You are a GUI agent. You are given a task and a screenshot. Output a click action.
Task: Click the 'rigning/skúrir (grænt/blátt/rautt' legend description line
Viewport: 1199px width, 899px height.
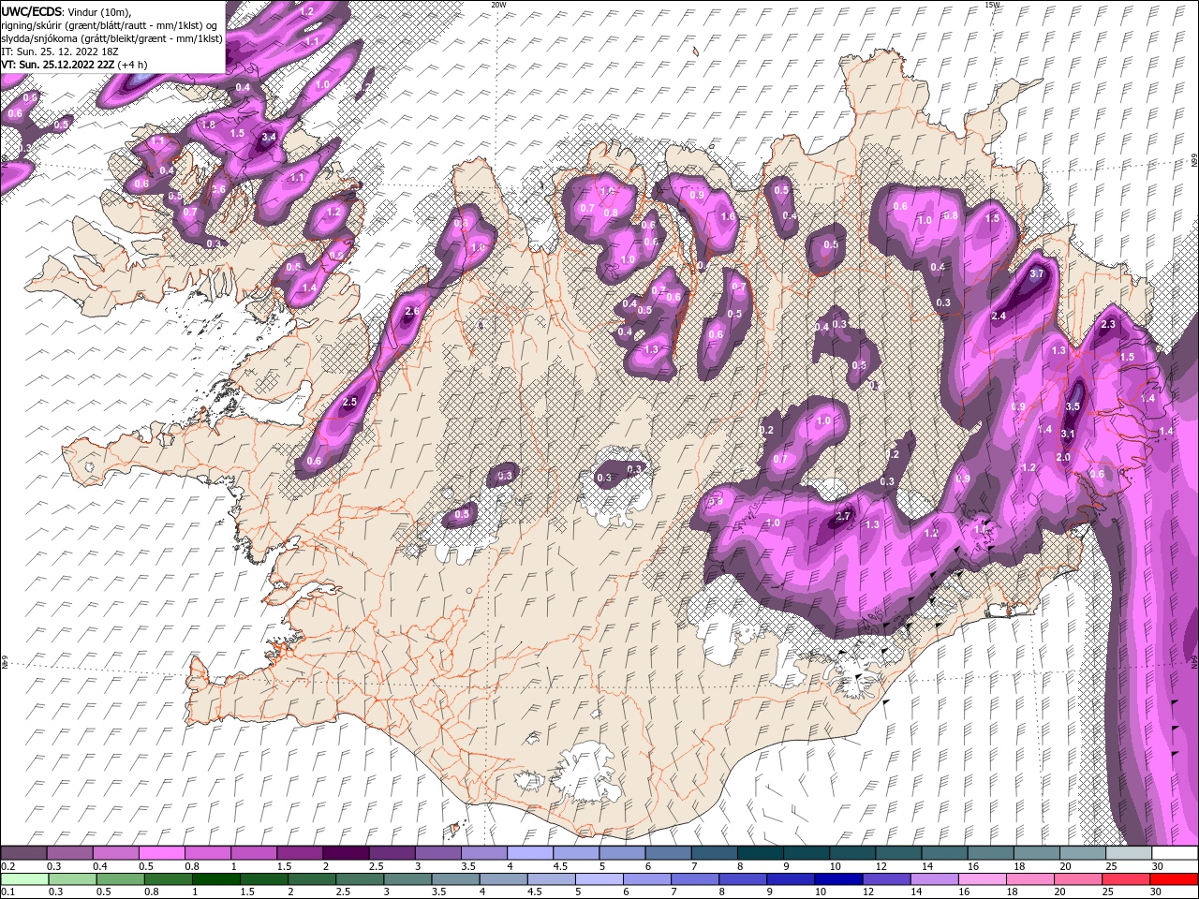point(109,24)
